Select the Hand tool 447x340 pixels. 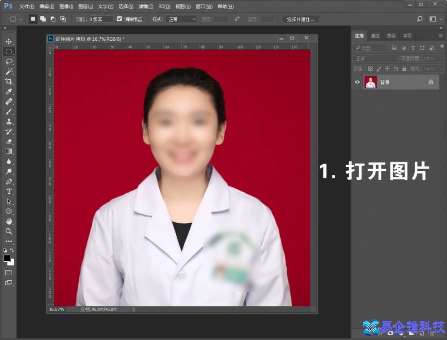tap(9, 221)
